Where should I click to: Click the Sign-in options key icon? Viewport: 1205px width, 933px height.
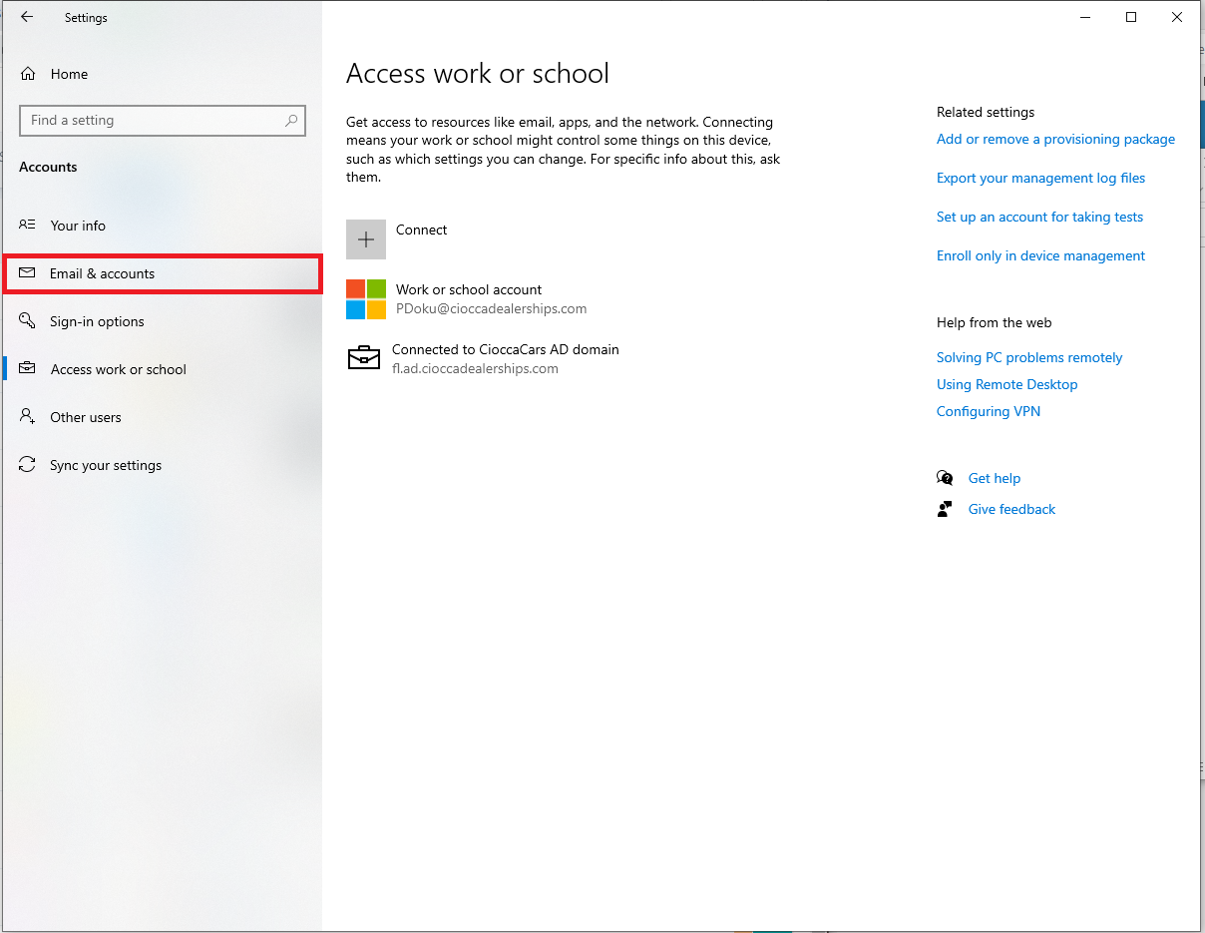(28, 320)
